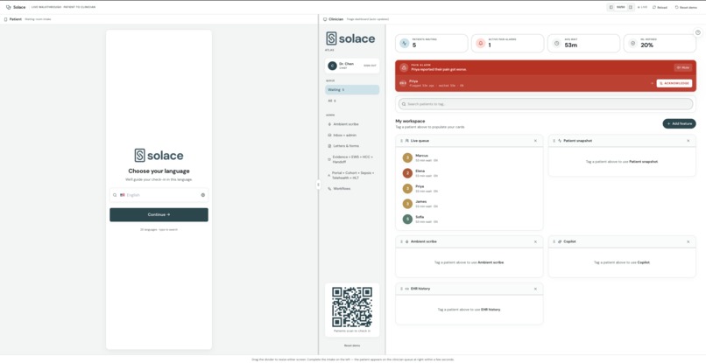Select James in the live queue
This screenshot has width=706, height=363.
469,204
